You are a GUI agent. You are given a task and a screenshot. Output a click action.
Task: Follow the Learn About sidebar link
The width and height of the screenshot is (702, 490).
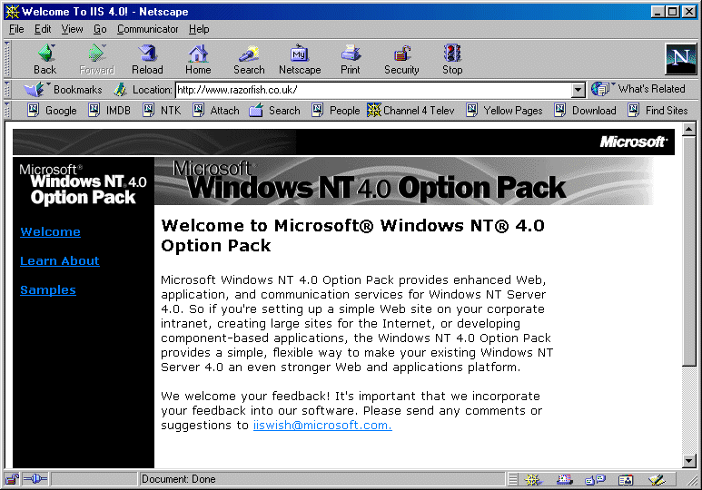60,261
